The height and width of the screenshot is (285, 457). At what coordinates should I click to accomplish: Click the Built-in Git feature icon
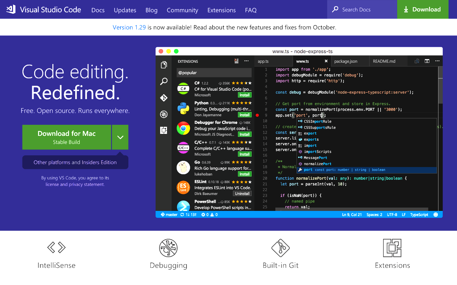click(281, 248)
